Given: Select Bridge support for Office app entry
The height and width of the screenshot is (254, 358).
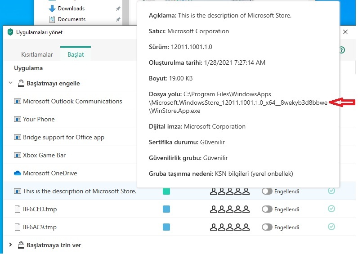Looking at the screenshot, I should (63, 138).
